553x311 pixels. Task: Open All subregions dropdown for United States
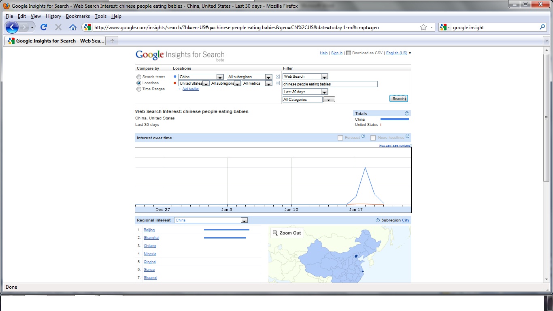click(x=225, y=83)
